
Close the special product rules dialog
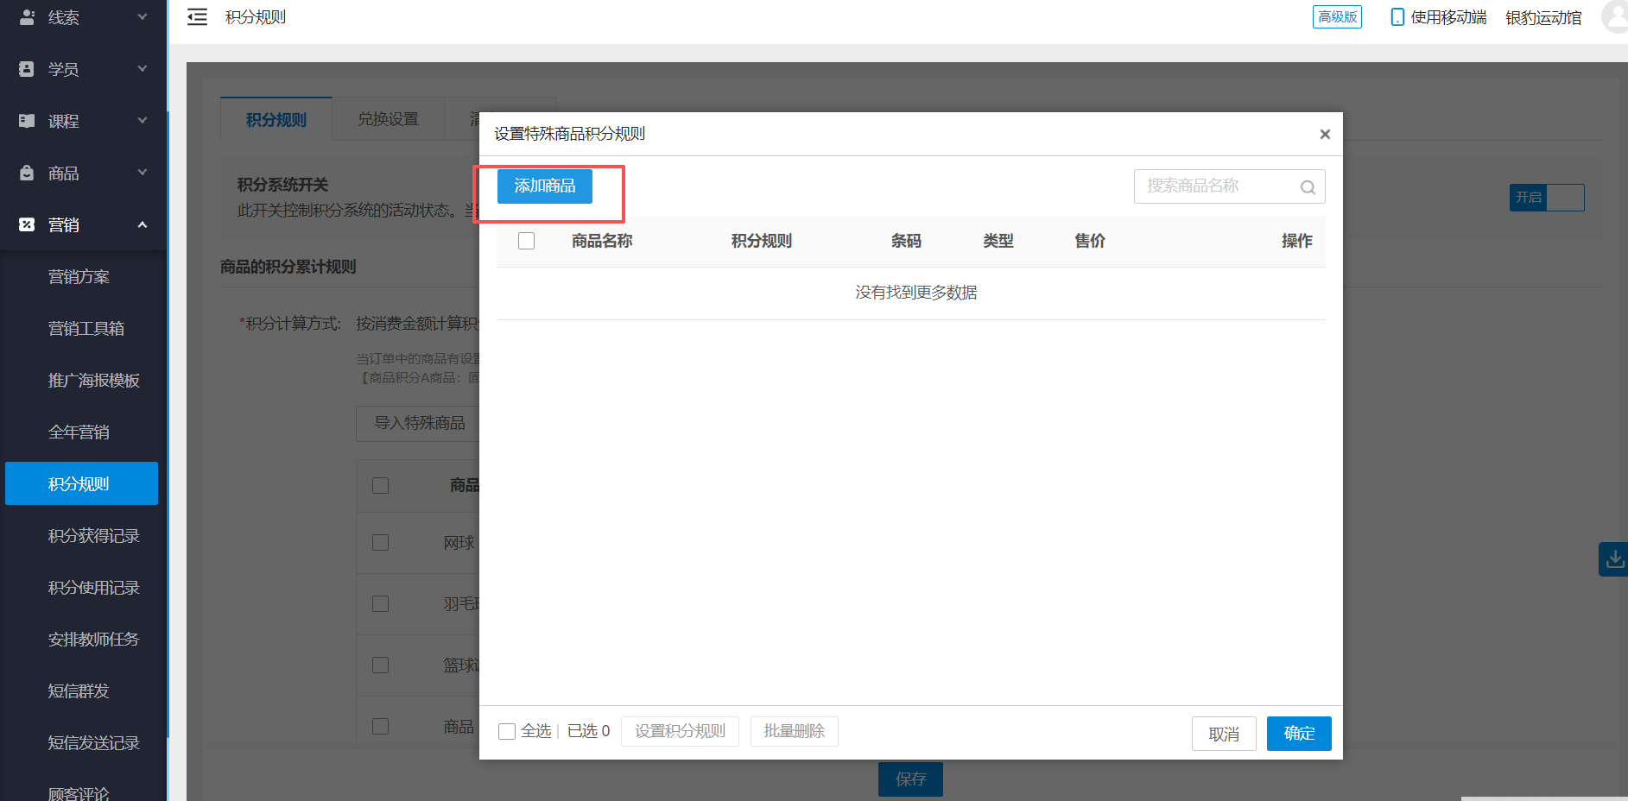point(1324,135)
